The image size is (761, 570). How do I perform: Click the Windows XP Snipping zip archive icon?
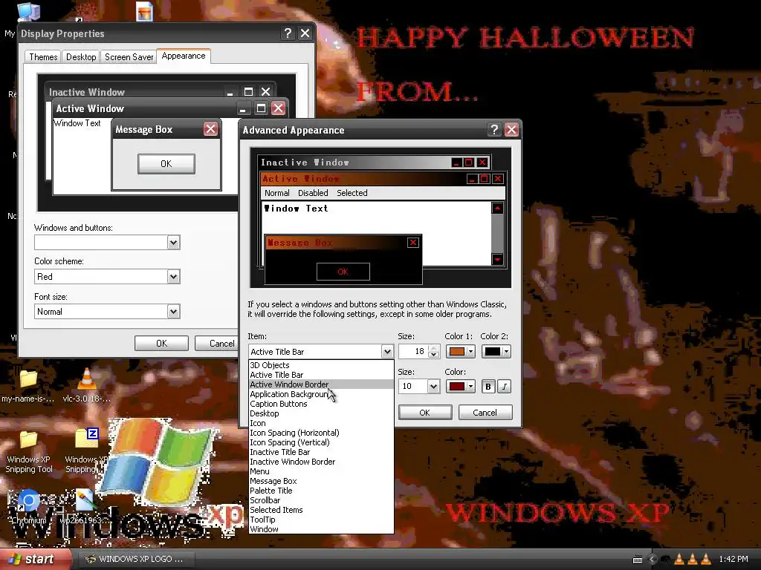click(86, 438)
